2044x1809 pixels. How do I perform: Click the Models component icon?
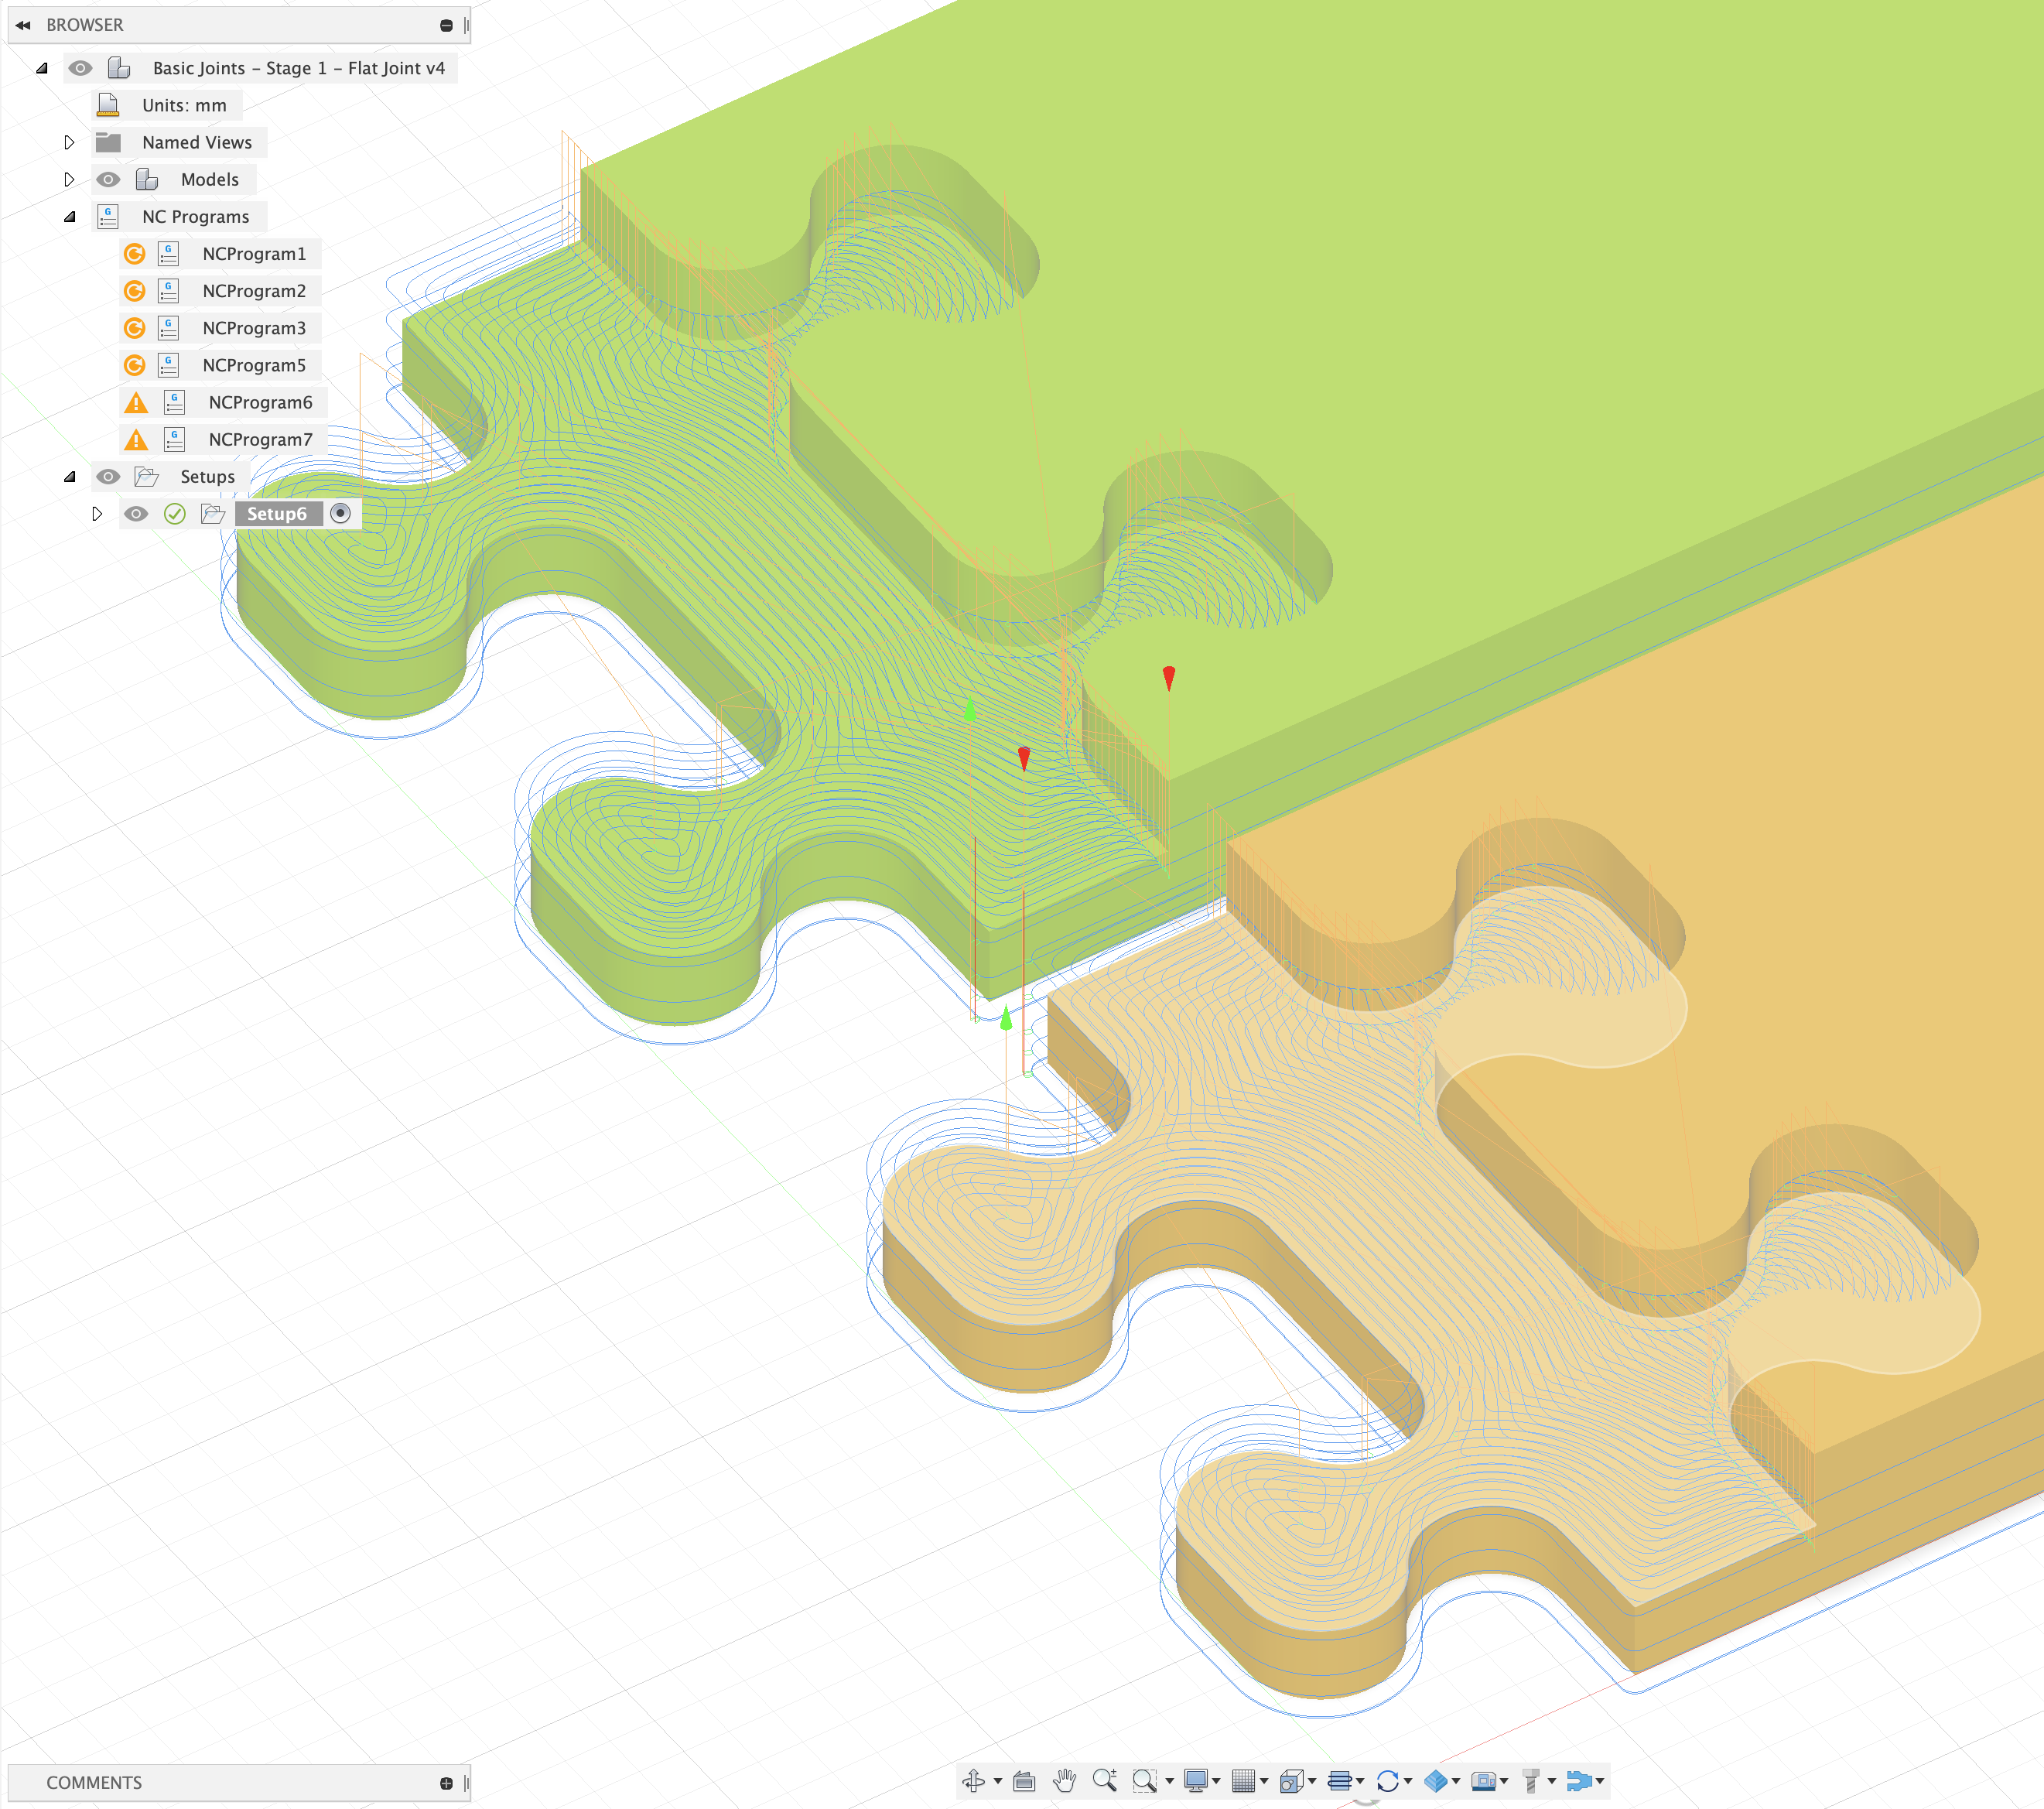coord(147,180)
